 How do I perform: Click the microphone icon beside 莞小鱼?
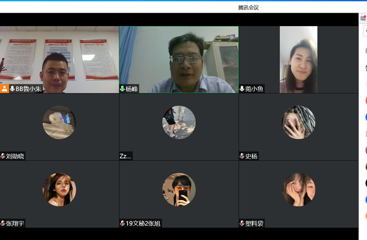pos(242,89)
